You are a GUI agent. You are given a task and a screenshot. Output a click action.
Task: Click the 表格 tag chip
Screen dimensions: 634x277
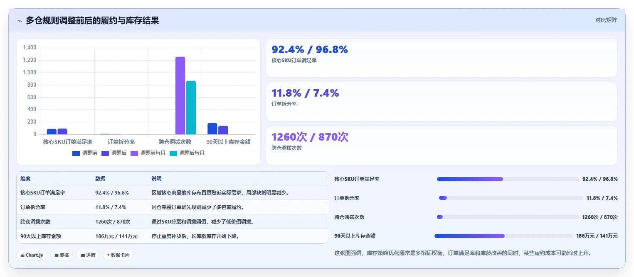click(x=62, y=255)
